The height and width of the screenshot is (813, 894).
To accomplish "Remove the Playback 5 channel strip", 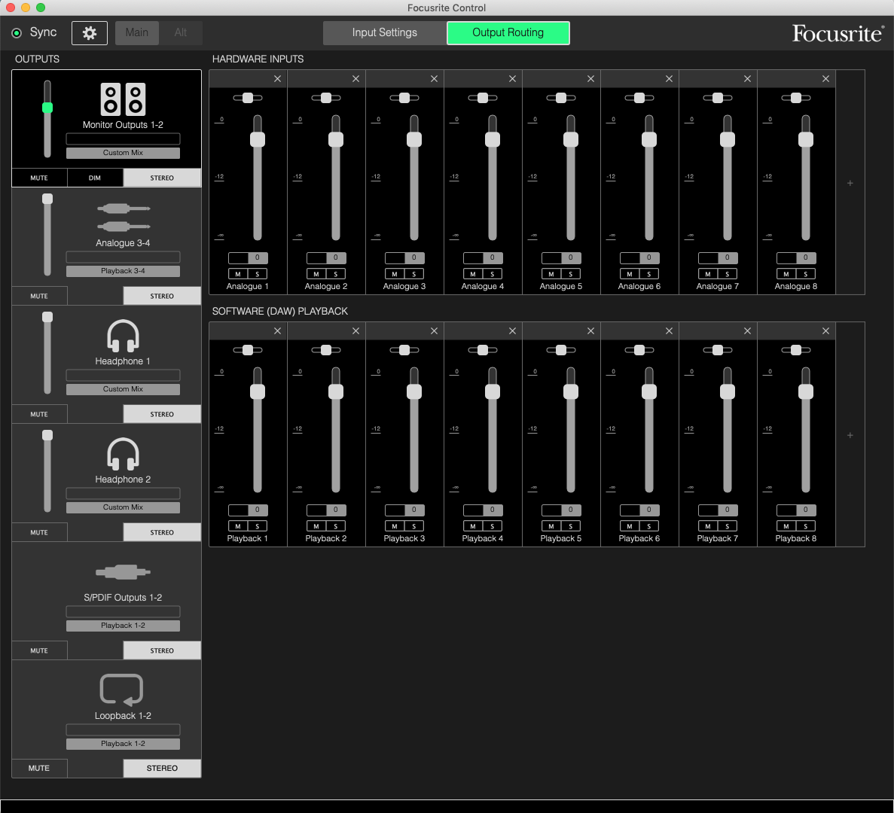I will click(590, 331).
